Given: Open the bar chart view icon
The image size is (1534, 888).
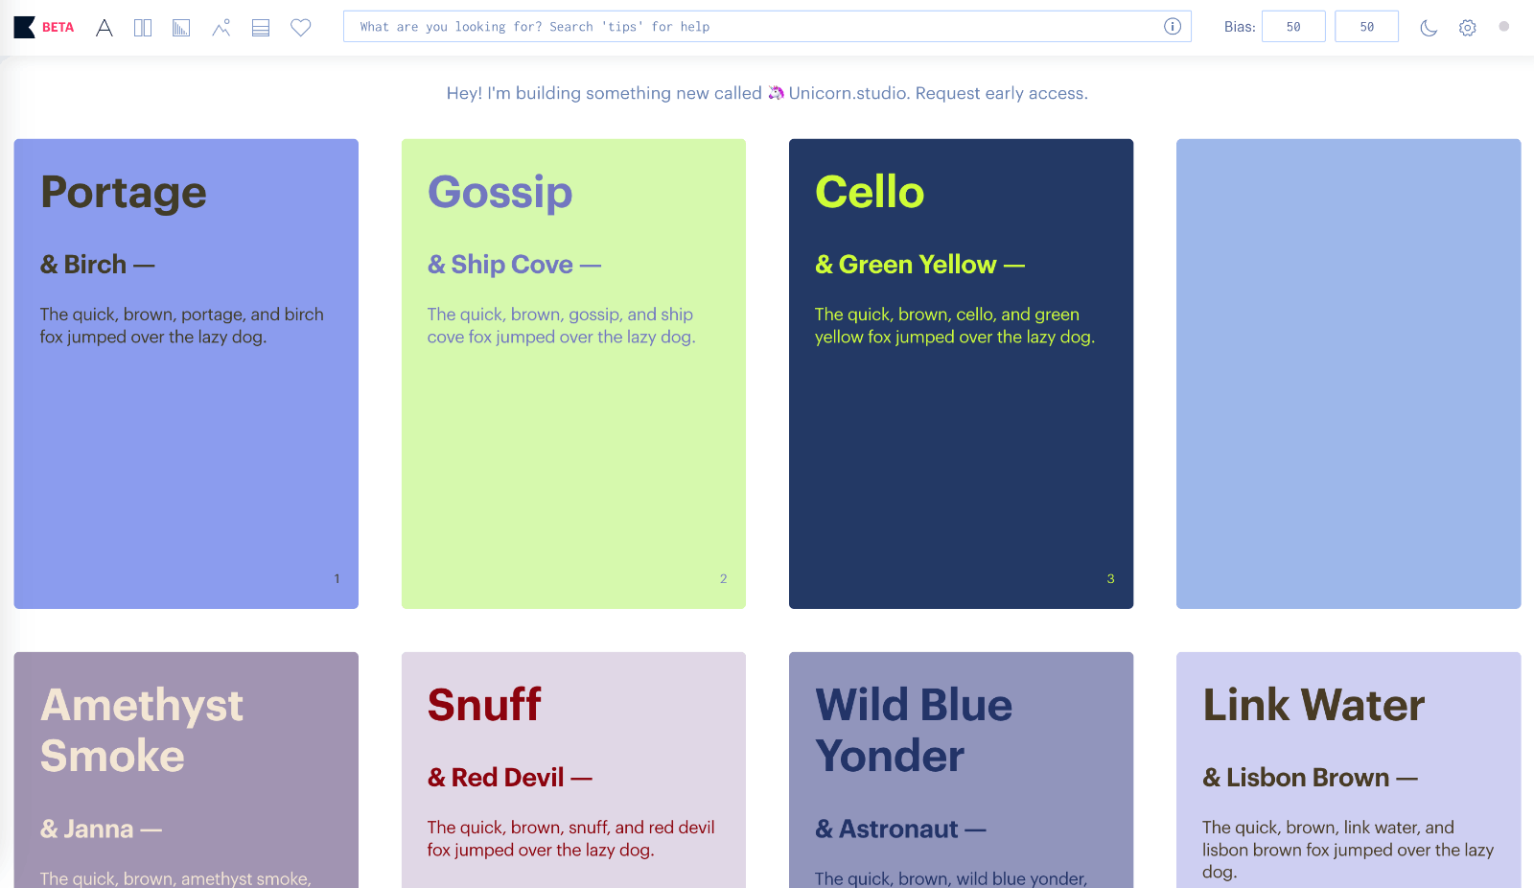Looking at the screenshot, I should (x=181, y=28).
